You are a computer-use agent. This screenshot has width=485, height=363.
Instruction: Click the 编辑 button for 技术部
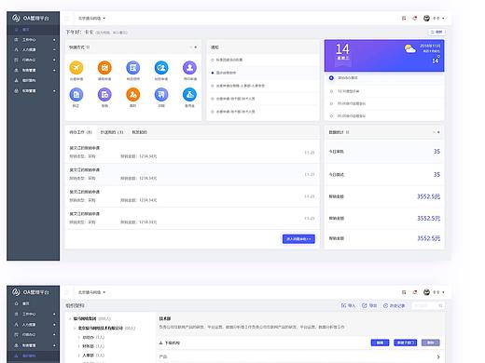(380, 343)
